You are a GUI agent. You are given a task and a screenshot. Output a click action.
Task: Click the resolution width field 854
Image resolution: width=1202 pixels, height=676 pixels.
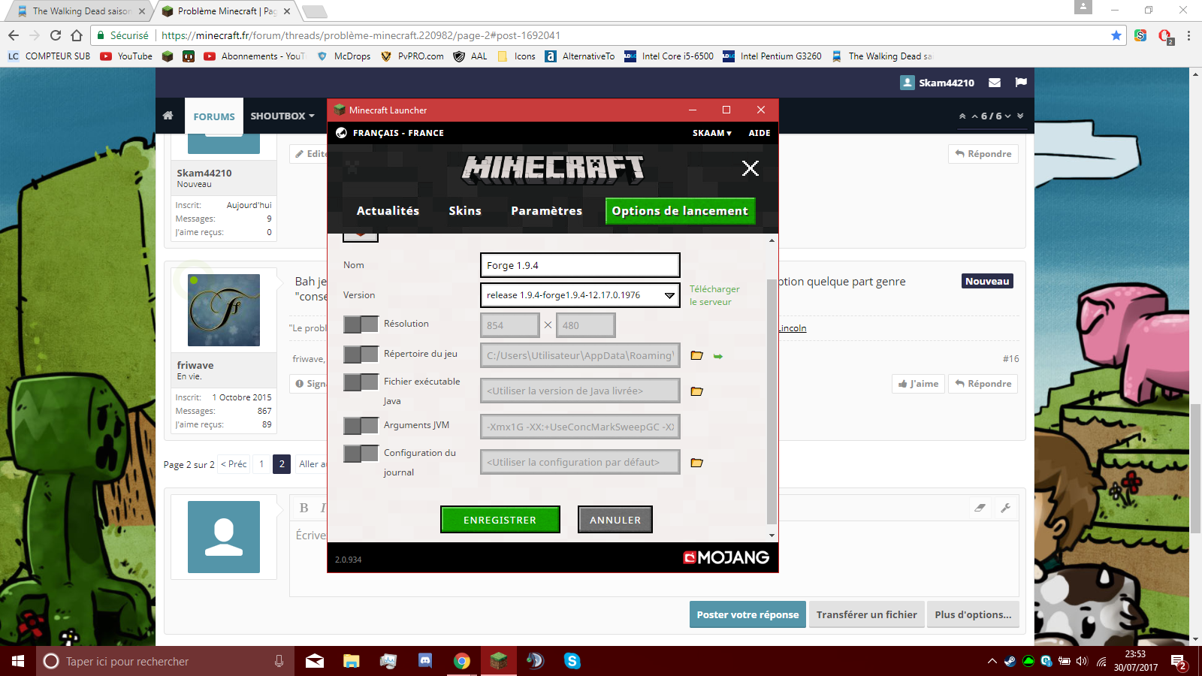click(x=509, y=325)
